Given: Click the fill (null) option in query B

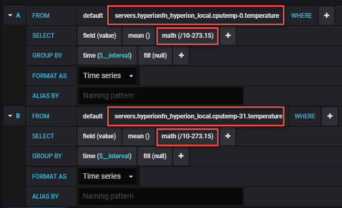Looking at the screenshot, I should 155,156.
